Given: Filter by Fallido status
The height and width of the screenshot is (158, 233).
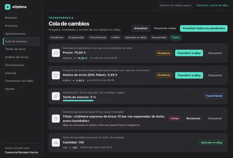Looking at the screenshot, I should tap(115, 38).
